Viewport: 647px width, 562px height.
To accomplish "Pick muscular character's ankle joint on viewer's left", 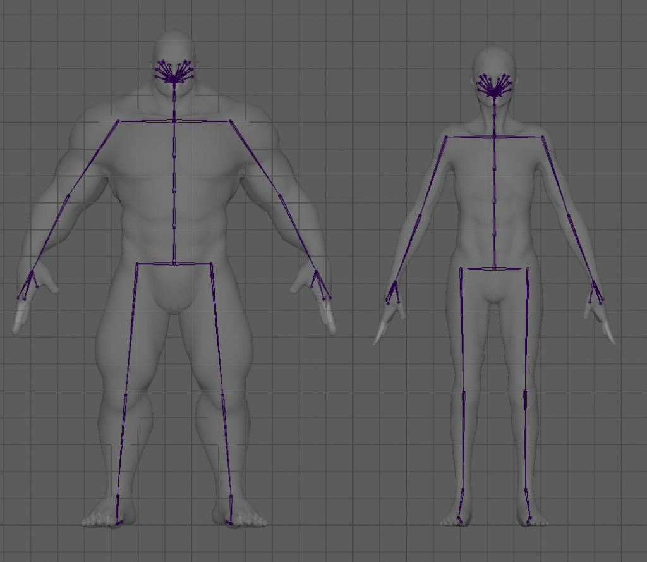I will coord(117,496).
